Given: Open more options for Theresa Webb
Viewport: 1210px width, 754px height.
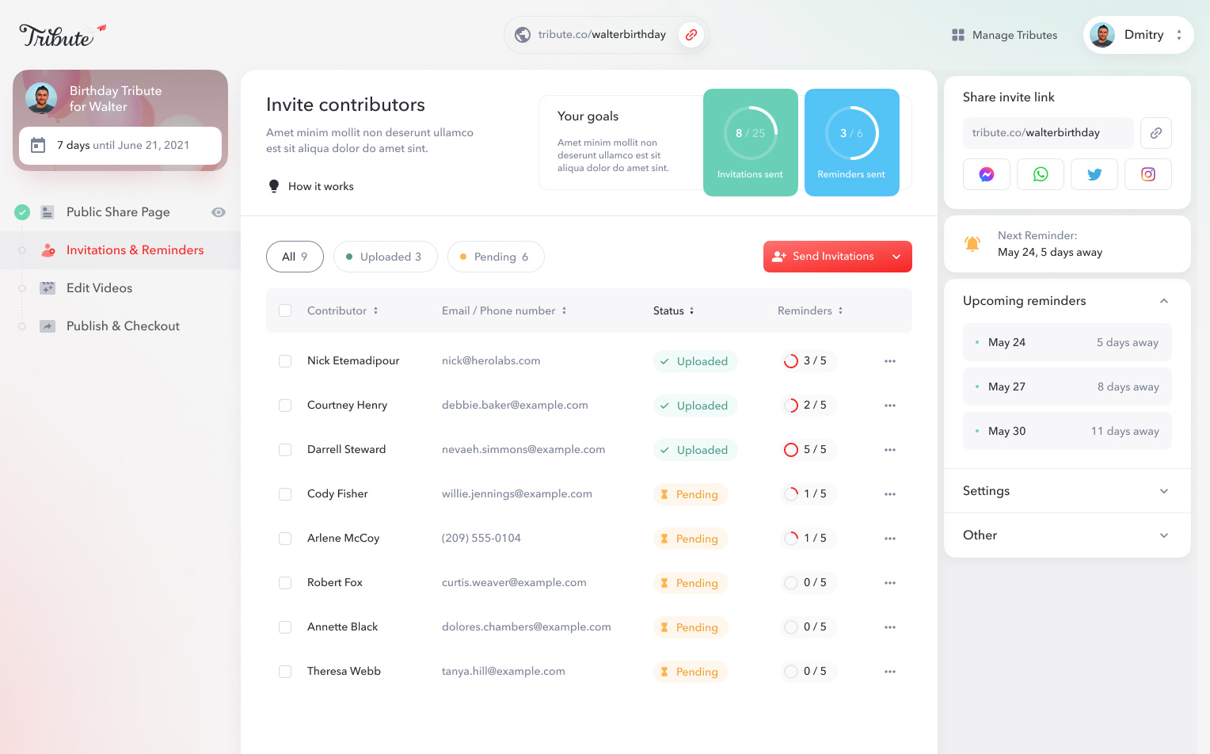Looking at the screenshot, I should click(x=890, y=672).
